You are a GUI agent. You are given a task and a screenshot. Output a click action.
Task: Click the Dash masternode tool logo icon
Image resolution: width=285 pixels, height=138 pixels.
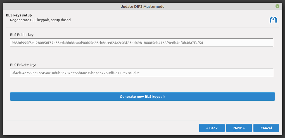[x=273, y=20]
